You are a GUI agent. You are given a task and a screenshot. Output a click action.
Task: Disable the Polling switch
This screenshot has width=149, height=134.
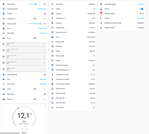[x=142, y=9]
